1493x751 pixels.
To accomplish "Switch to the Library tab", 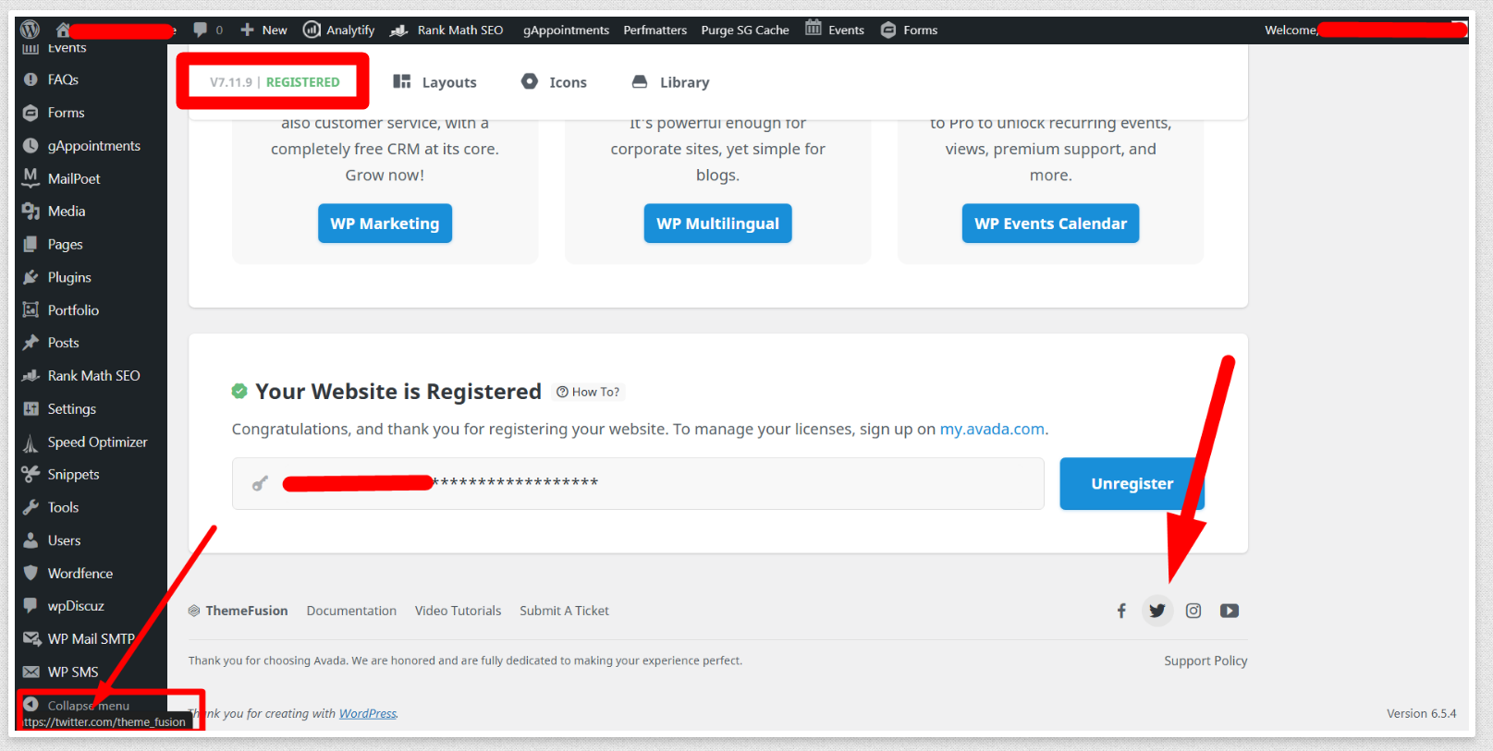I will (670, 82).
